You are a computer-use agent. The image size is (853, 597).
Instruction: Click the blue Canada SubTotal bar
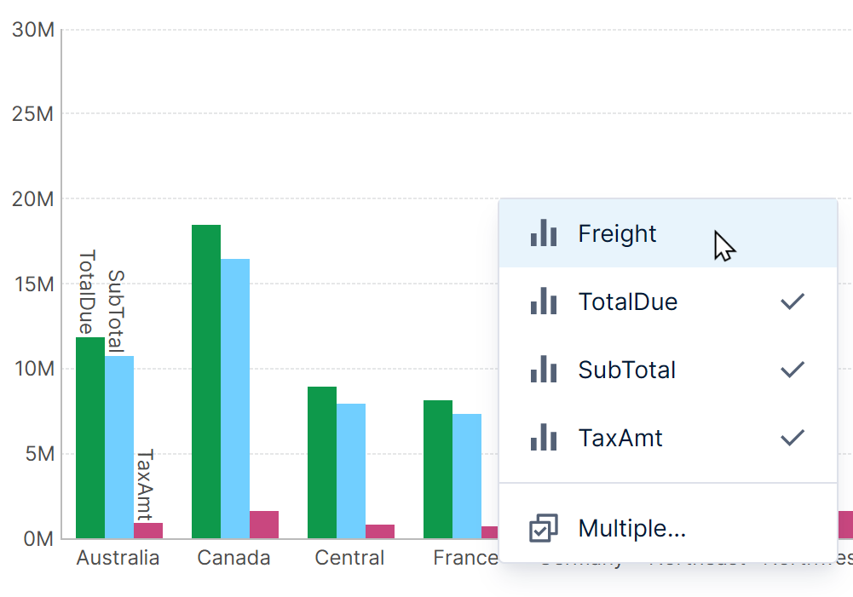[x=234, y=399]
